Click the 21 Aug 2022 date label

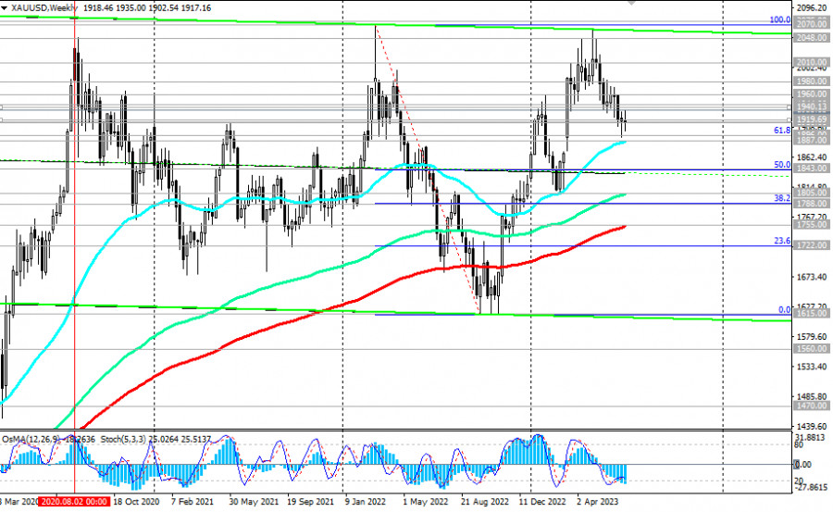coord(484,502)
